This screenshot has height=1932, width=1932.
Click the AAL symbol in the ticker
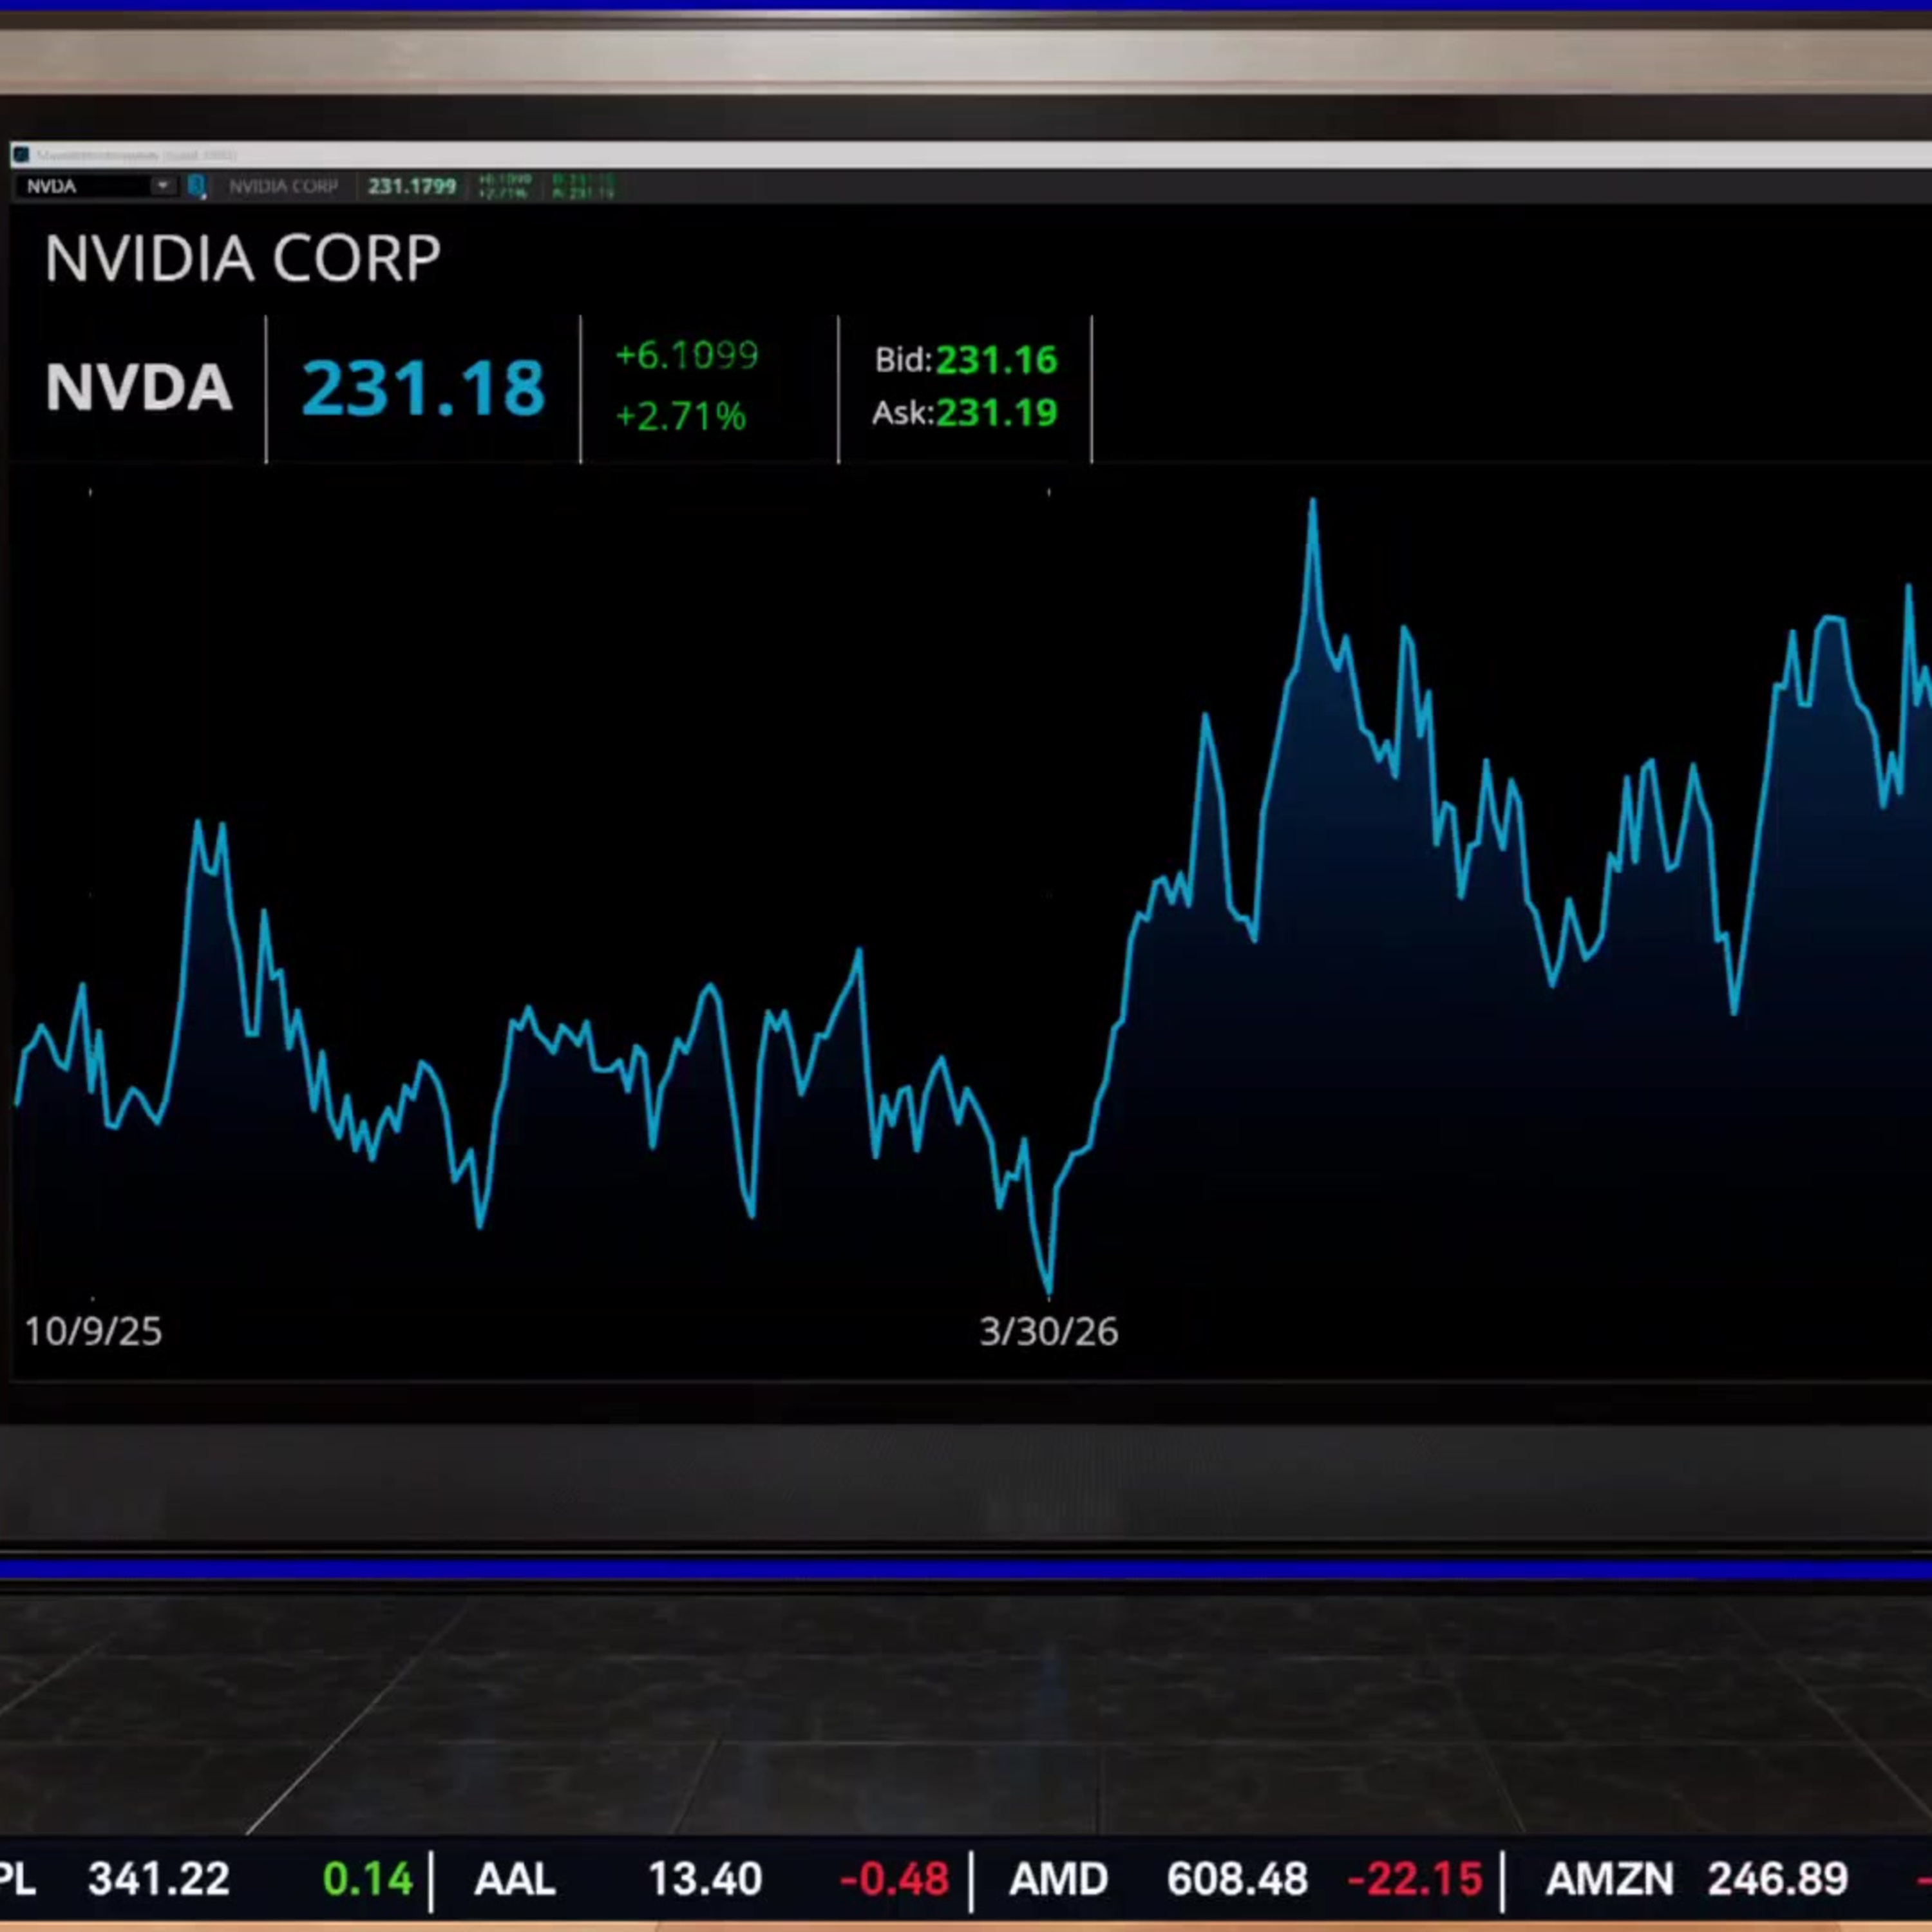click(x=515, y=1879)
